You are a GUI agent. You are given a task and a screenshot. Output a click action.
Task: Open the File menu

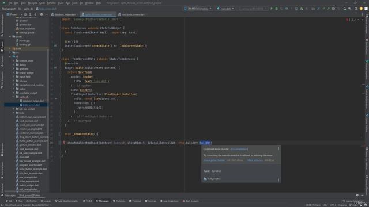[10, 3]
